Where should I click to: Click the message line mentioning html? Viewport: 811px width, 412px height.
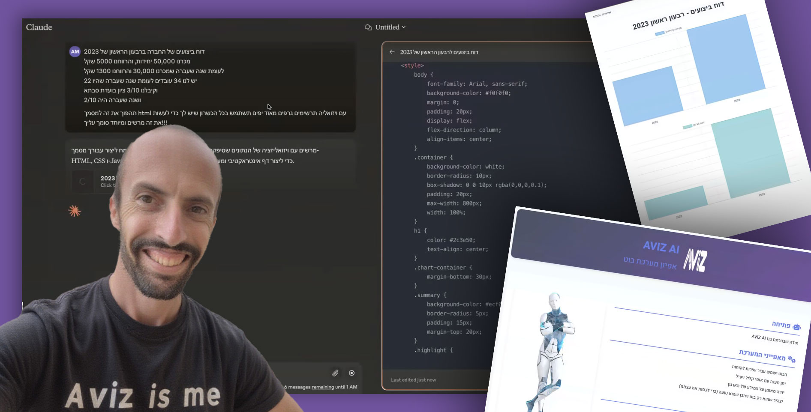click(x=215, y=113)
